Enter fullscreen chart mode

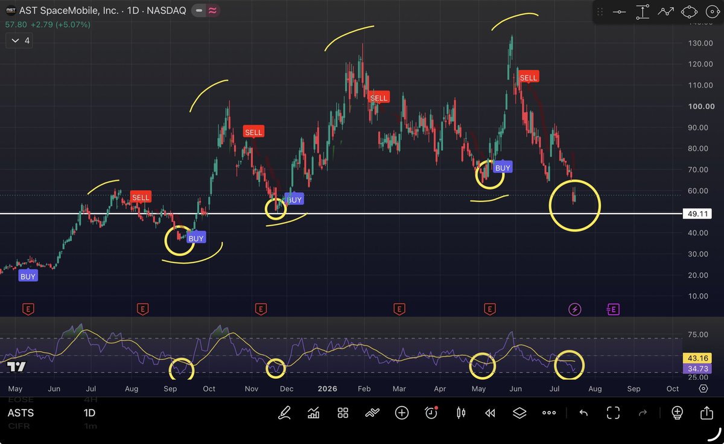pos(613,413)
